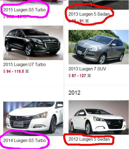
Task: Click the $66 - 91 萬 price text
Action: 79,21
